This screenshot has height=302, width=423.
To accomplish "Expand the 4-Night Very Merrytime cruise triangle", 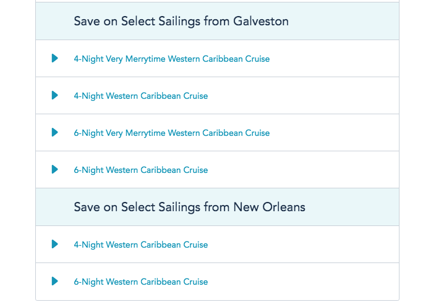I will coord(55,59).
